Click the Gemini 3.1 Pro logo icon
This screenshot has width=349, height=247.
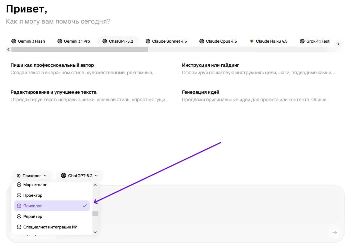coord(60,41)
